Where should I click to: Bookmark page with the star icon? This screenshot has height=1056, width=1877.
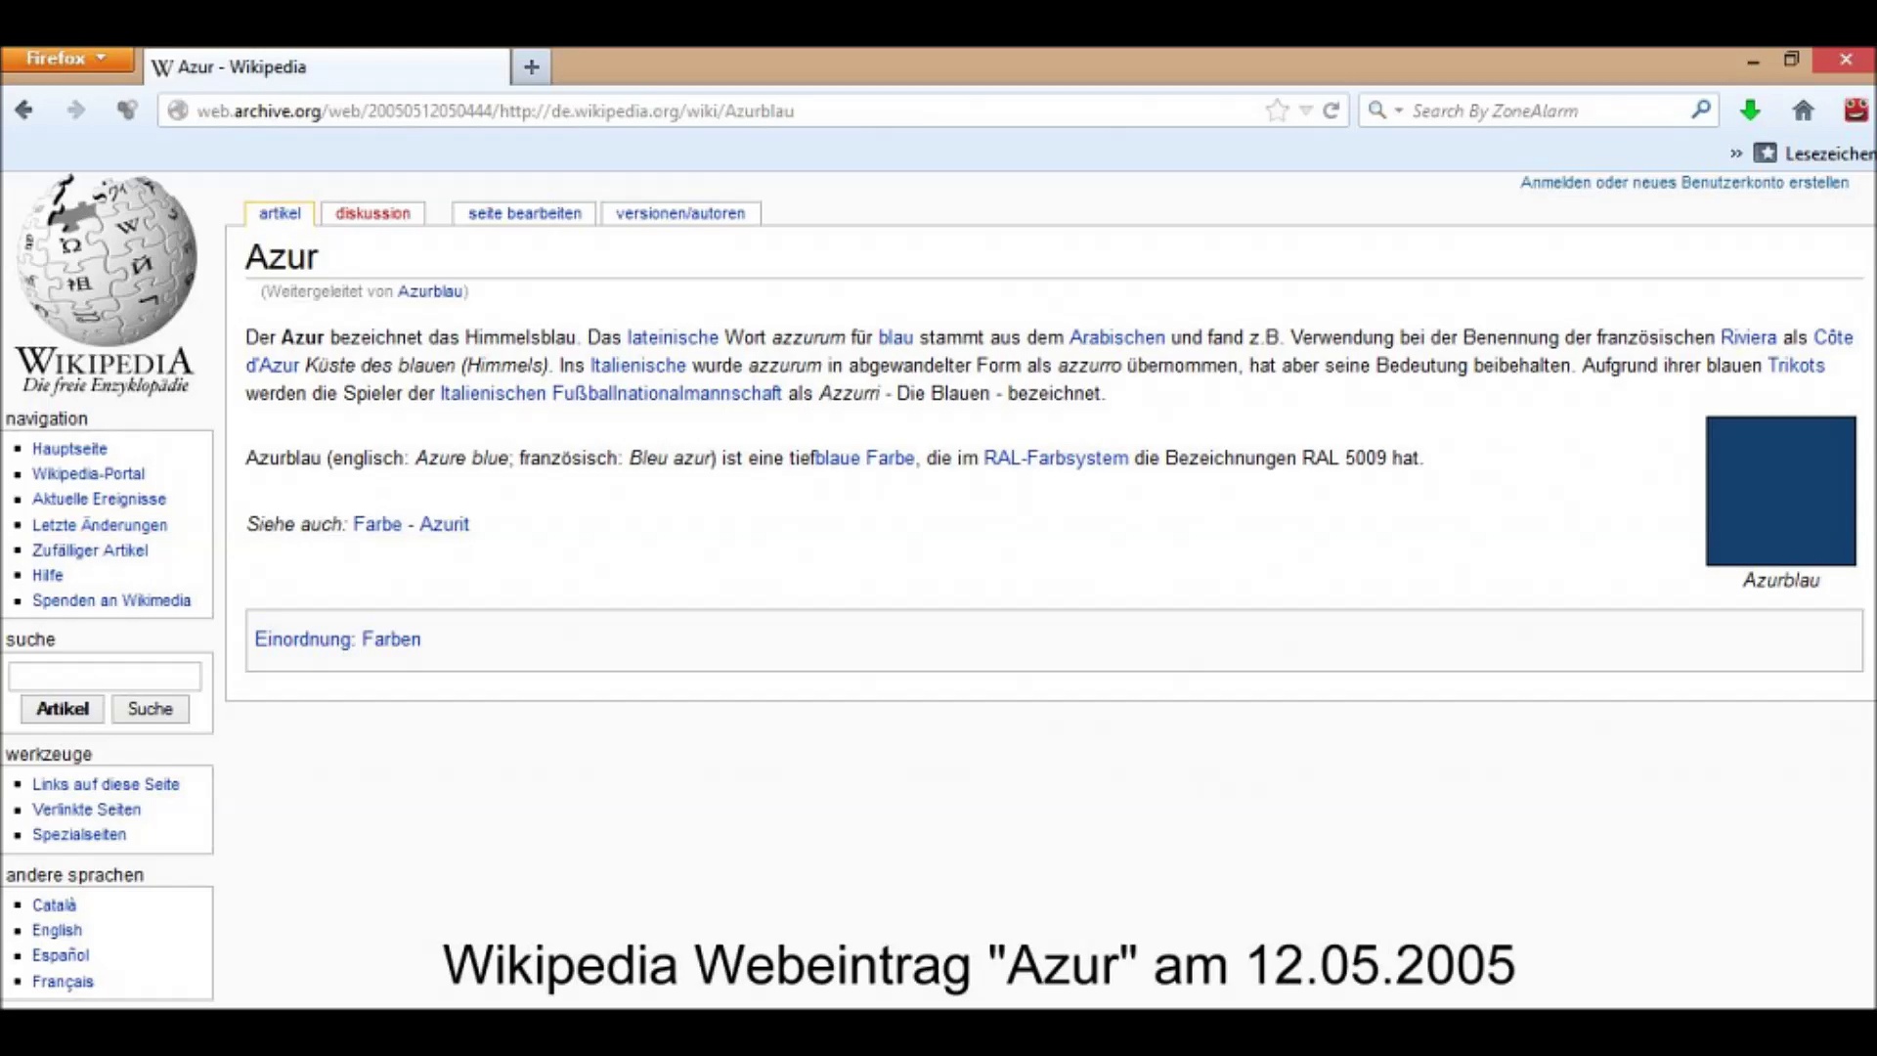click(1277, 110)
